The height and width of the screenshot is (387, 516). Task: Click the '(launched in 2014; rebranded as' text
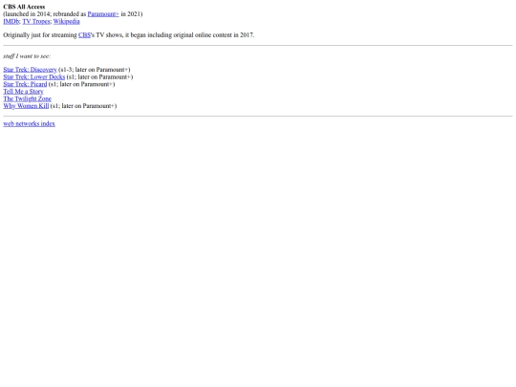[44, 14]
